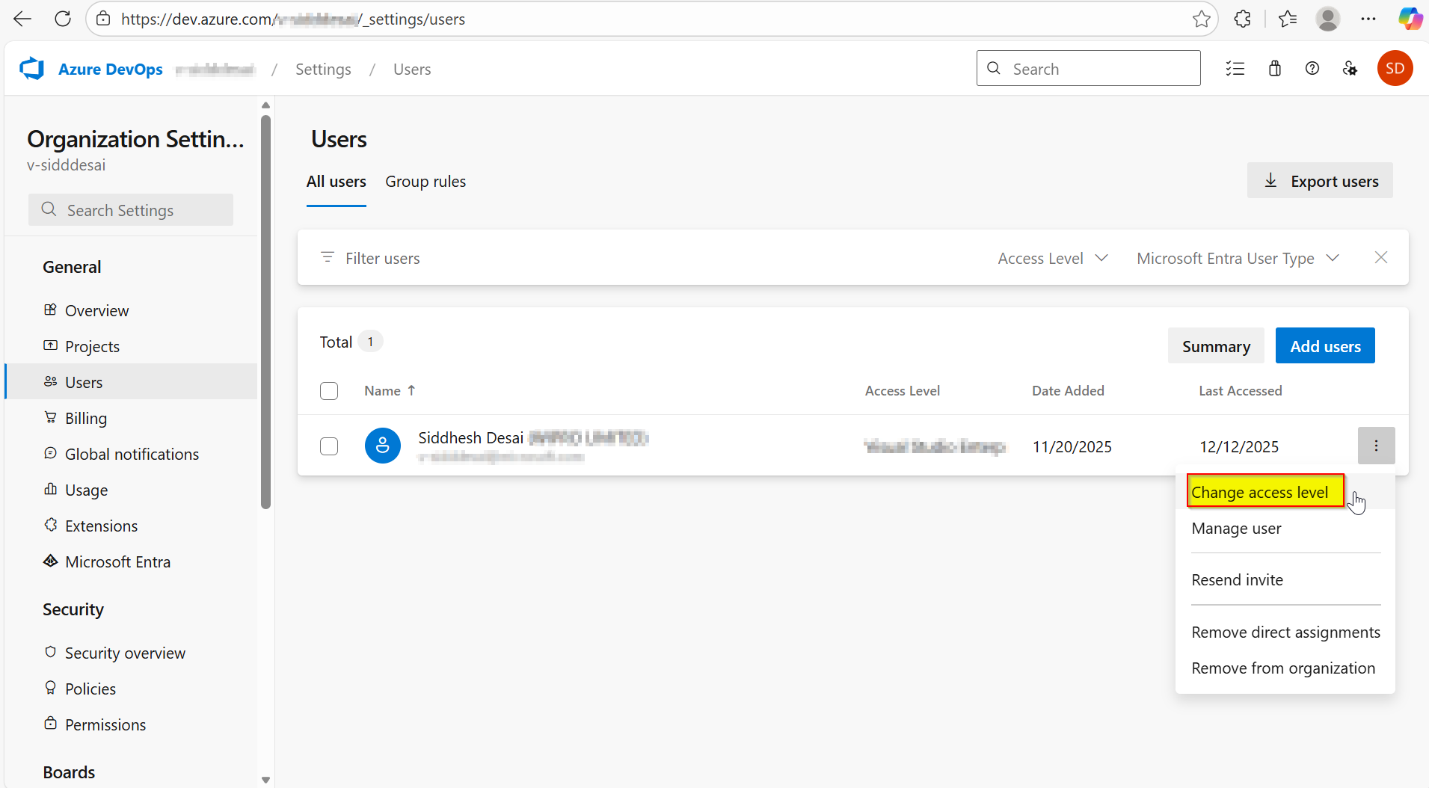Screen dimensions: 1429x788
Task: Switch to the Group rules tab
Action: pyautogui.click(x=425, y=182)
